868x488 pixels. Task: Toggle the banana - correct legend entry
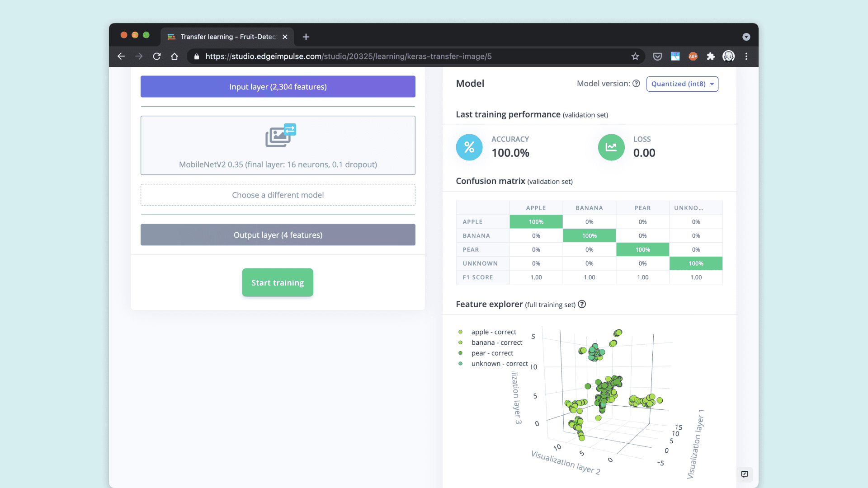point(496,343)
